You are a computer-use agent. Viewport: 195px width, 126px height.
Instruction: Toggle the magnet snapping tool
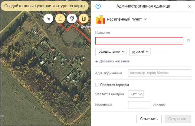tap(84, 19)
